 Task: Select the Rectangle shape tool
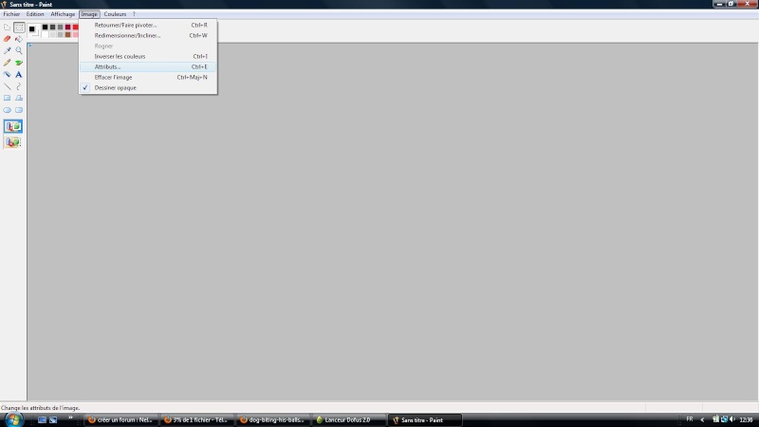(x=7, y=98)
